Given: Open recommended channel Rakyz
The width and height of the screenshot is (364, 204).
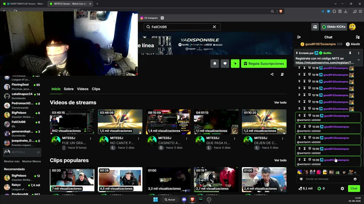Looking at the screenshot, I should tap(22, 187).
